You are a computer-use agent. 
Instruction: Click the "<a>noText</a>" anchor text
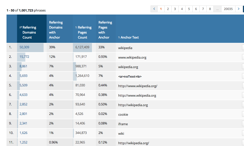click(x=130, y=76)
